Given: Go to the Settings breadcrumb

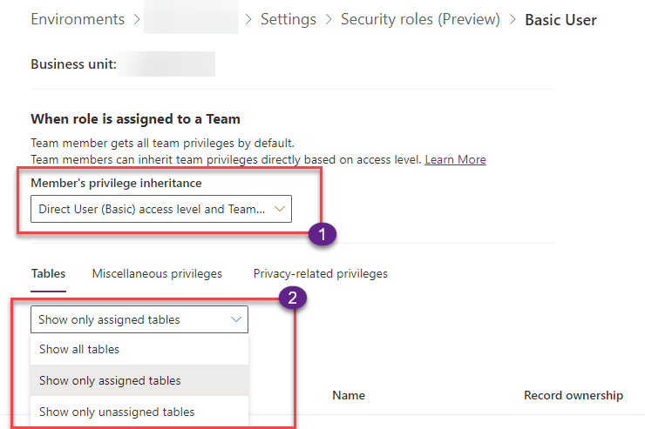Looking at the screenshot, I should (x=289, y=19).
